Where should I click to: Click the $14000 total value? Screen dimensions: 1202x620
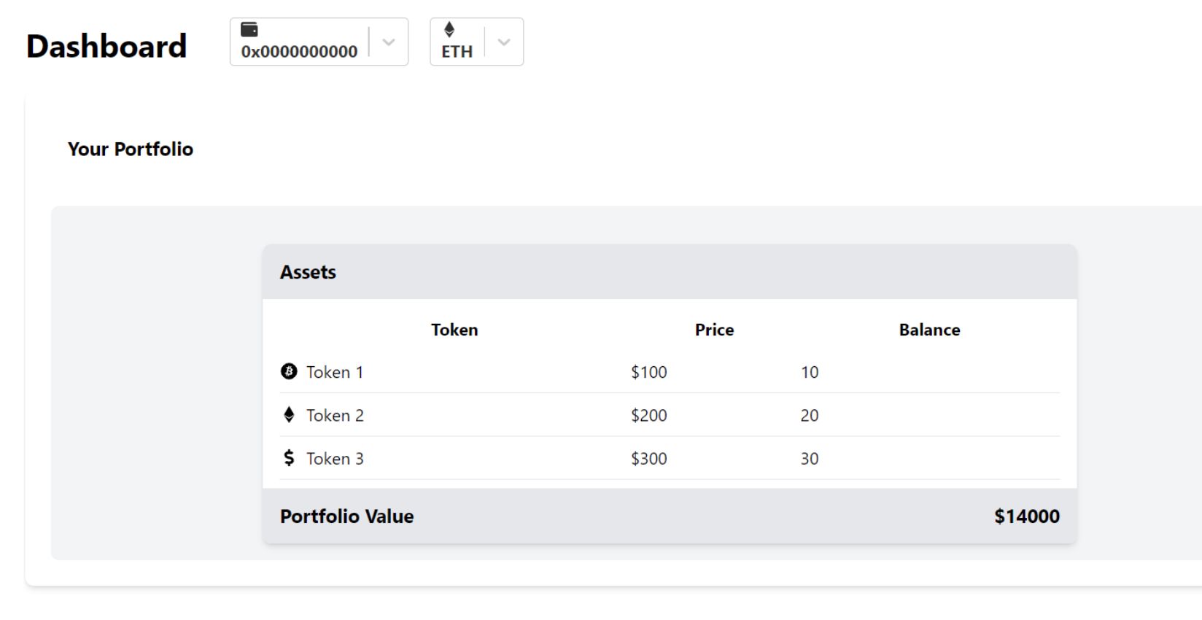click(x=1027, y=516)
